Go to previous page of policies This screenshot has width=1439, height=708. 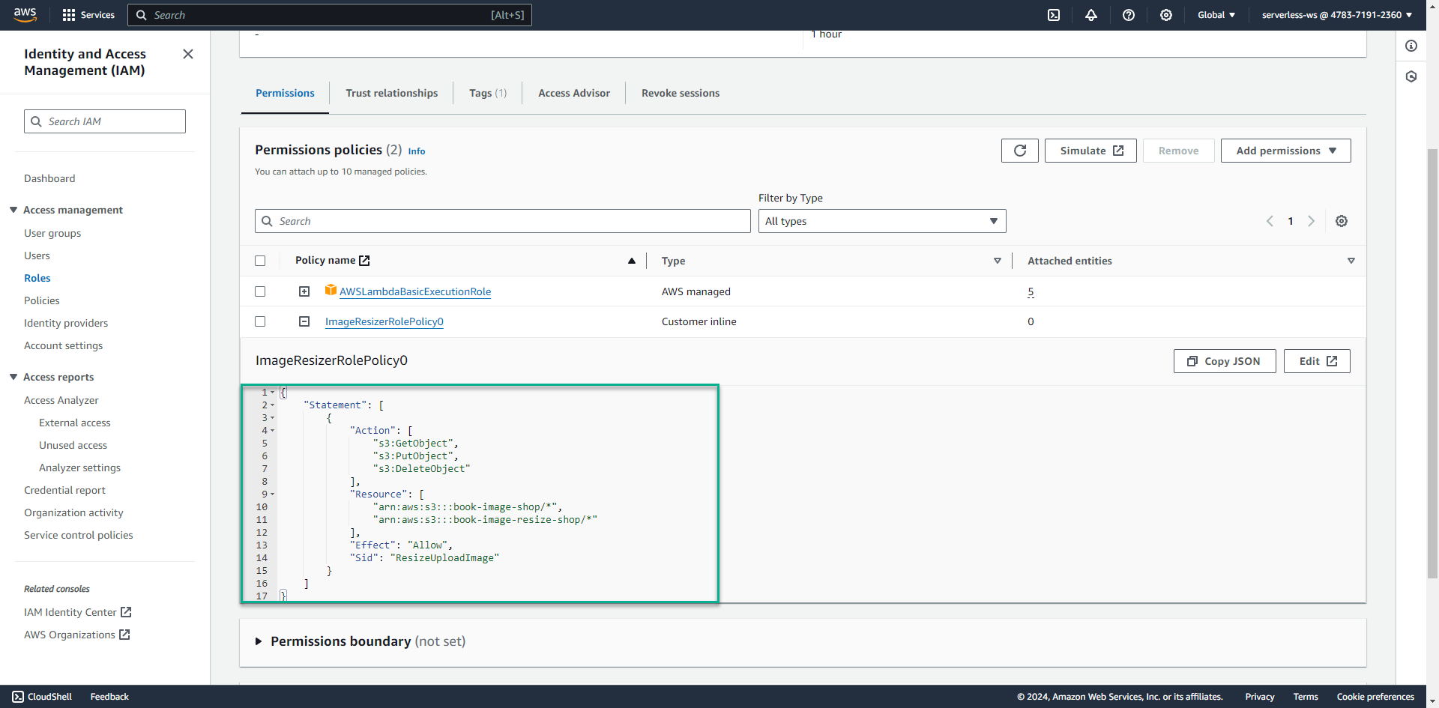pyautogui.click(x=1270, y=221)
